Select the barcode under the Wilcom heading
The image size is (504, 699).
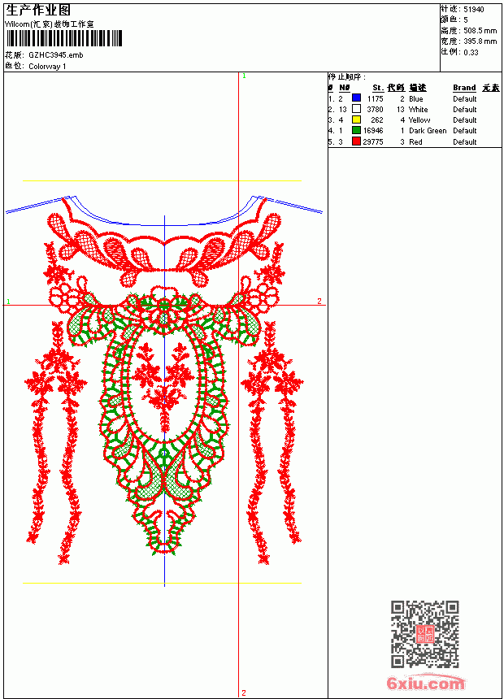pyautogui.click(x=63, y=38)
